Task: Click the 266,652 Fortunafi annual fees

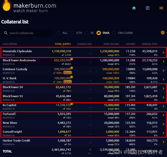Action: (152, 114)
